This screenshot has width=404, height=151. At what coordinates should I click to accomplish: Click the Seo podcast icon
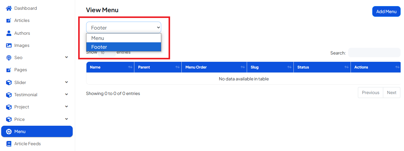9,58
